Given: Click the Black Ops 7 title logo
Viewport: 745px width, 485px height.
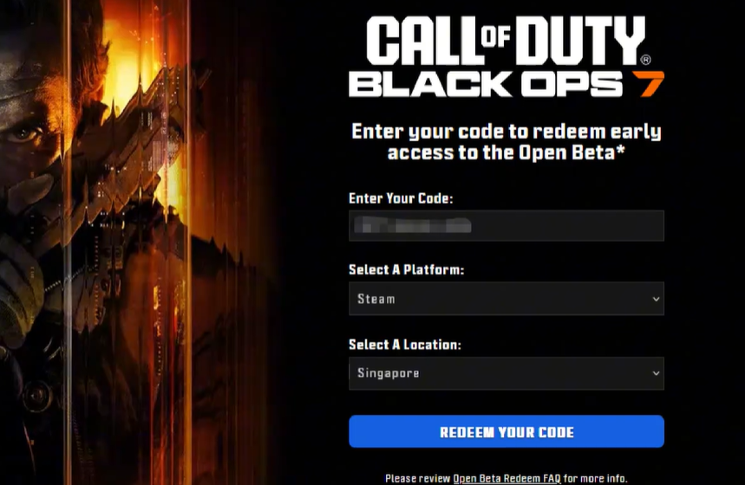Looking at the screenshot, I should 506,84.
